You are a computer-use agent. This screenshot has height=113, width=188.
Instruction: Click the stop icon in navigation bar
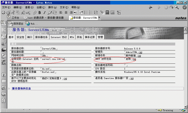click(166, 8)
